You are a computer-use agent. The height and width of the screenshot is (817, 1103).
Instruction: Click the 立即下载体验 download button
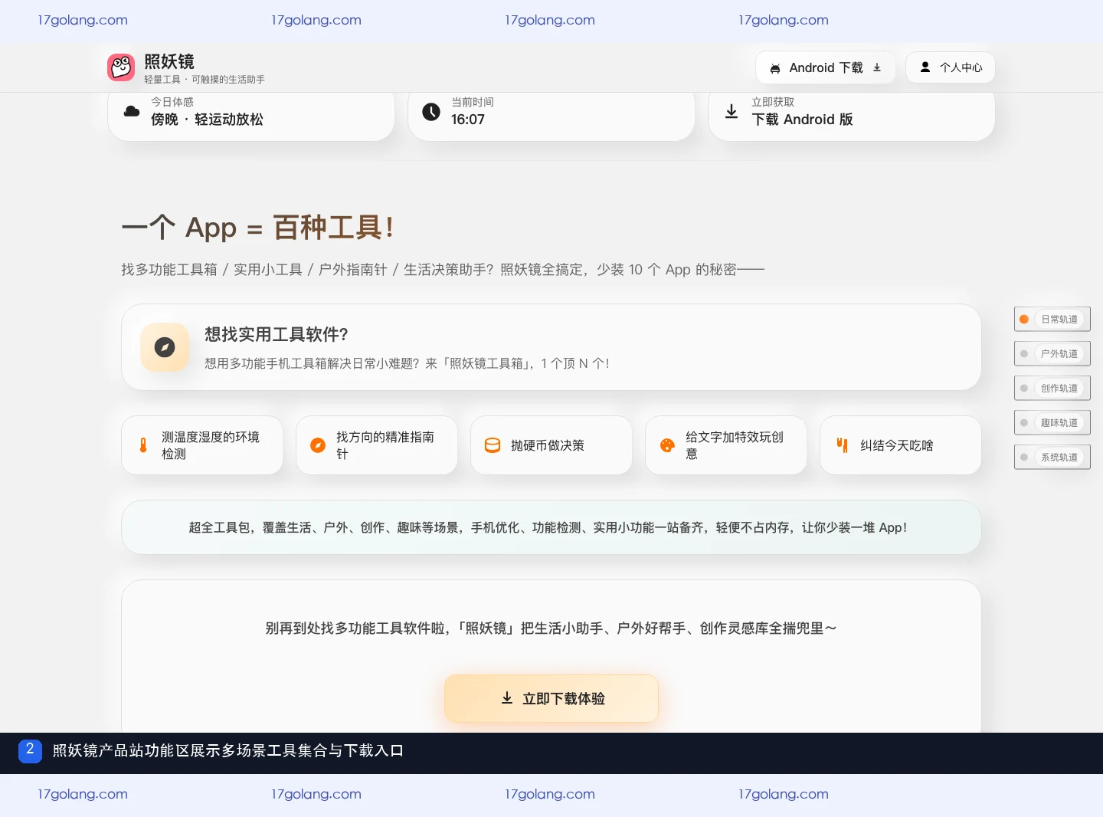click(x=551, y=698)
